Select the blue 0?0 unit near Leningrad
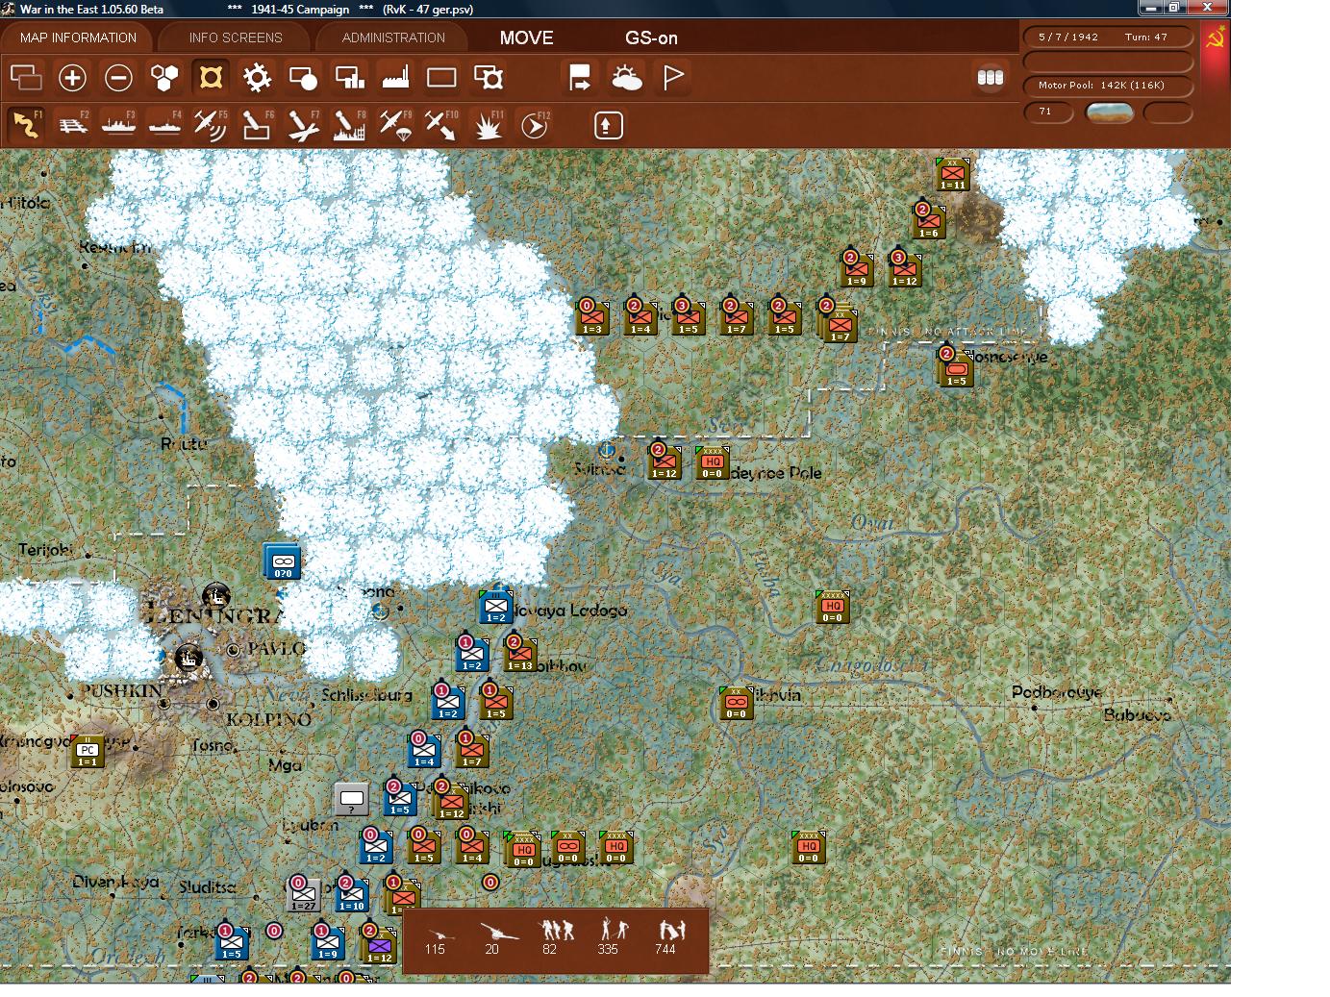Image resolution: width=1330 pixels, height=997 pixels. coord(282,562)
